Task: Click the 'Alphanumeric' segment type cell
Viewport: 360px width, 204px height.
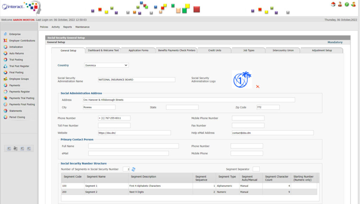Action: coord(227,186)
